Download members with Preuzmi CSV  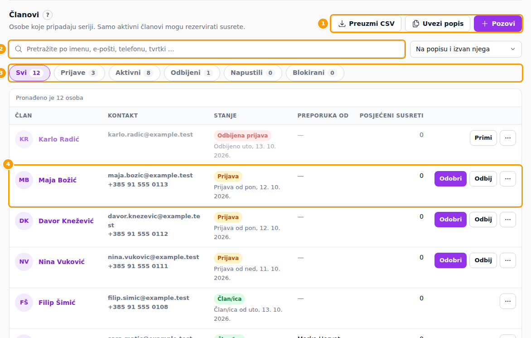[x=367, y=24]
